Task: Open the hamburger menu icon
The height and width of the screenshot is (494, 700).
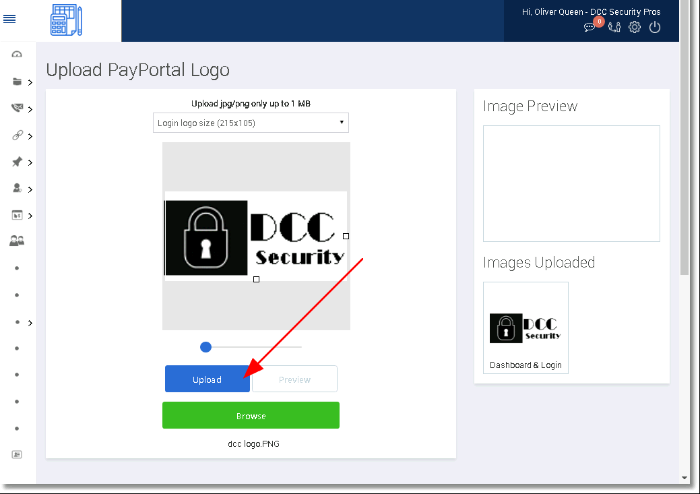Action: click(x=9, y=19)
